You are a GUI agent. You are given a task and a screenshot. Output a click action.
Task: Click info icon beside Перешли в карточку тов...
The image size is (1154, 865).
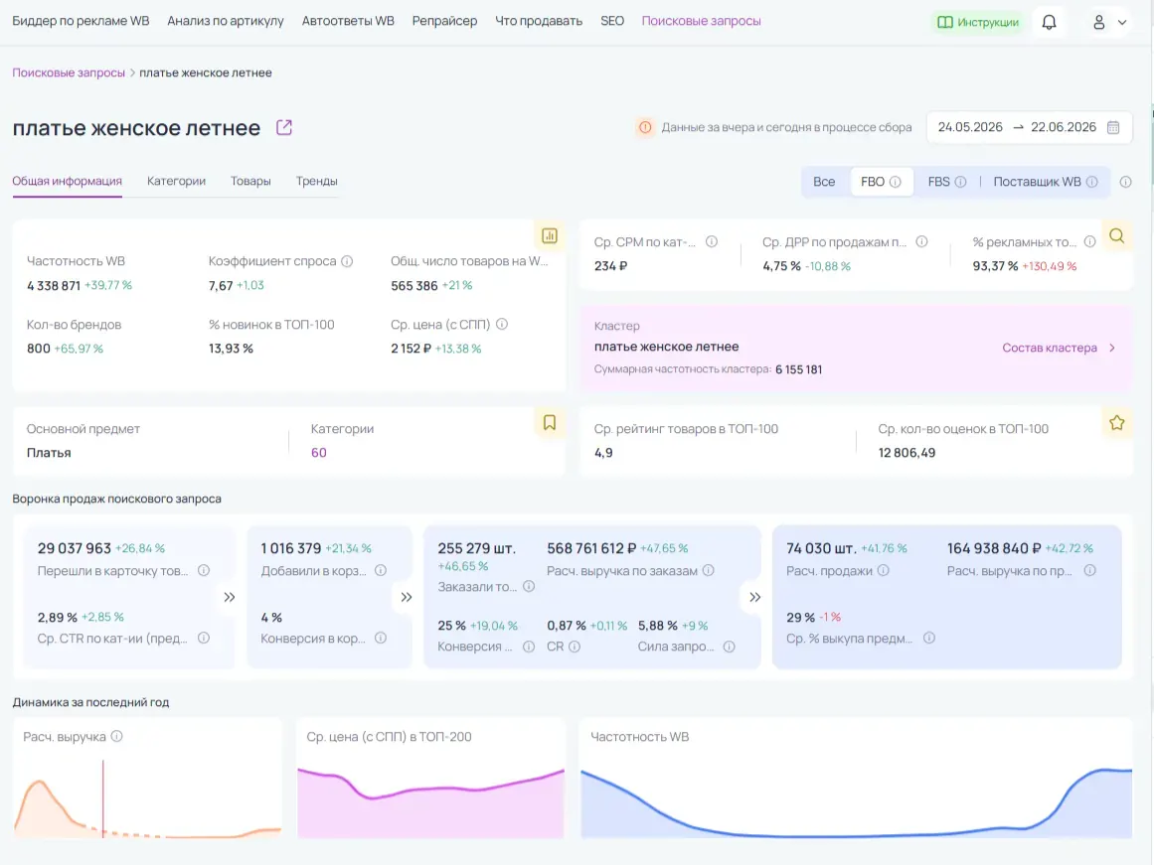point(204,571)
